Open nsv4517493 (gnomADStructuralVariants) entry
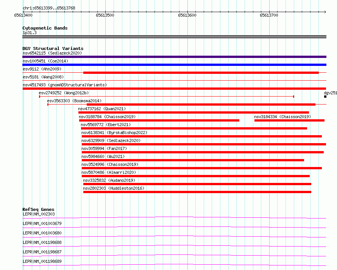Viewport: 337px width, 270px height. tap(65, 85)
